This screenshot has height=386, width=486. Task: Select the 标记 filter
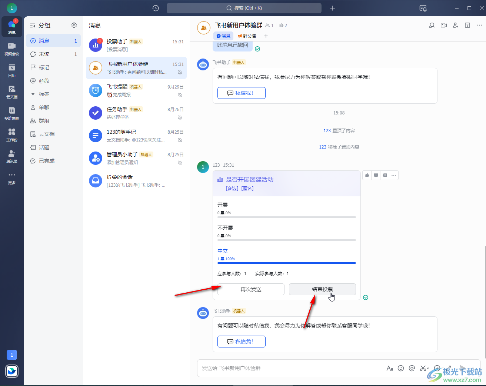(53, 67)
